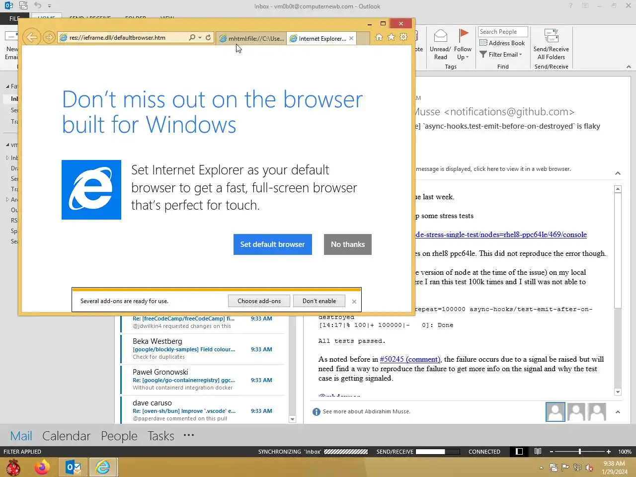Click the Outlook send/receive quick access icon
Screen dimensions: 636x477
[x=23, y=6]
